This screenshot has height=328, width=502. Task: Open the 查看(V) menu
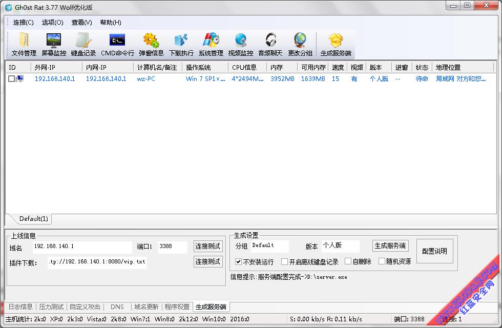(81, 23)
